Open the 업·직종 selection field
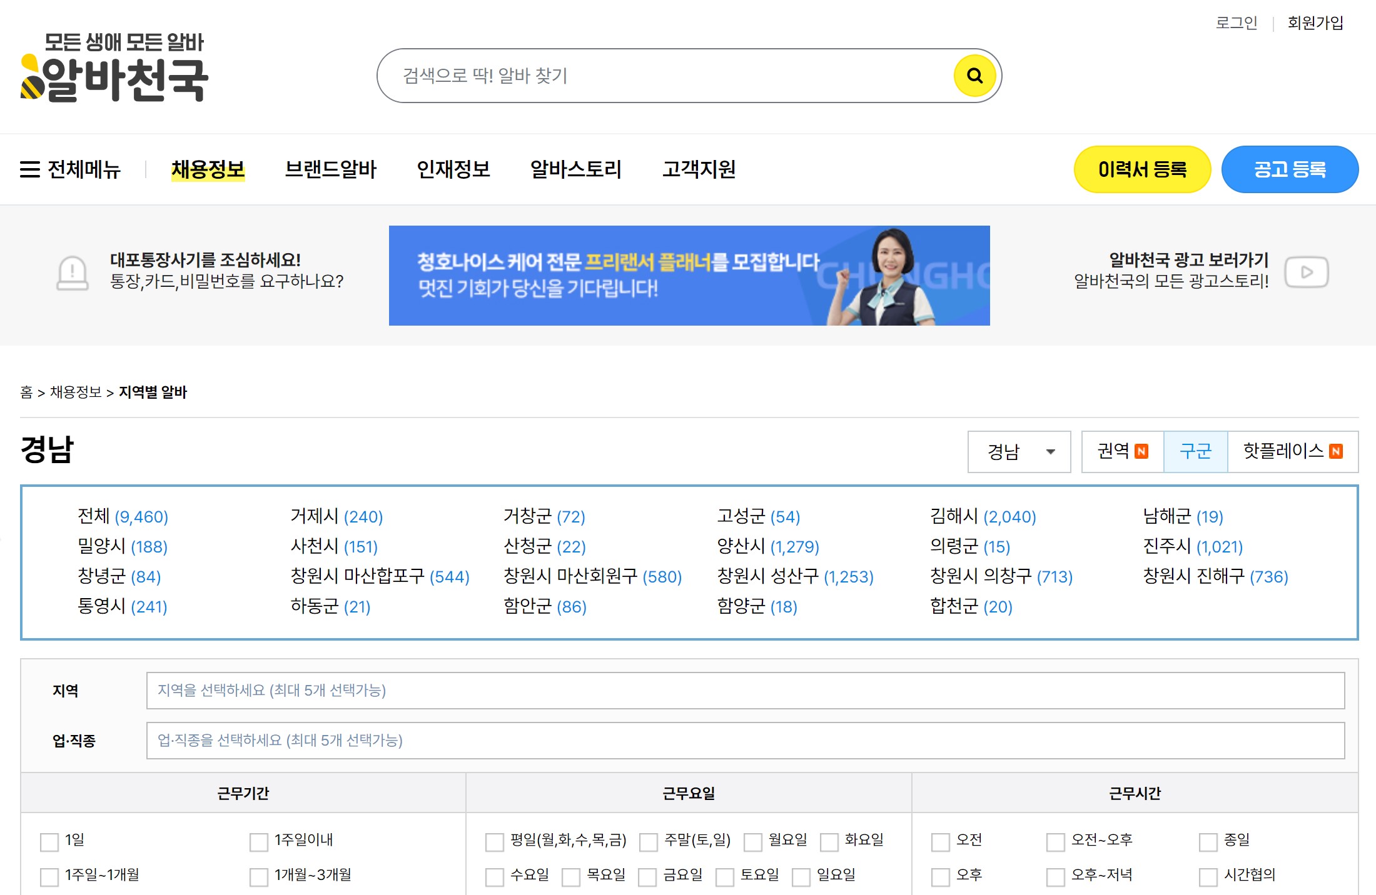The height and width of the screenshot is (895, 1376). point(744,741)
